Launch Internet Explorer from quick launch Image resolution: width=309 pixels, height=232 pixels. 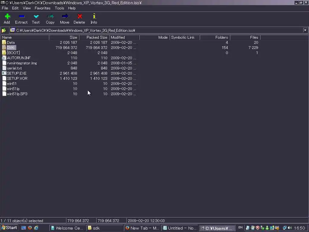tap(36, 228)
